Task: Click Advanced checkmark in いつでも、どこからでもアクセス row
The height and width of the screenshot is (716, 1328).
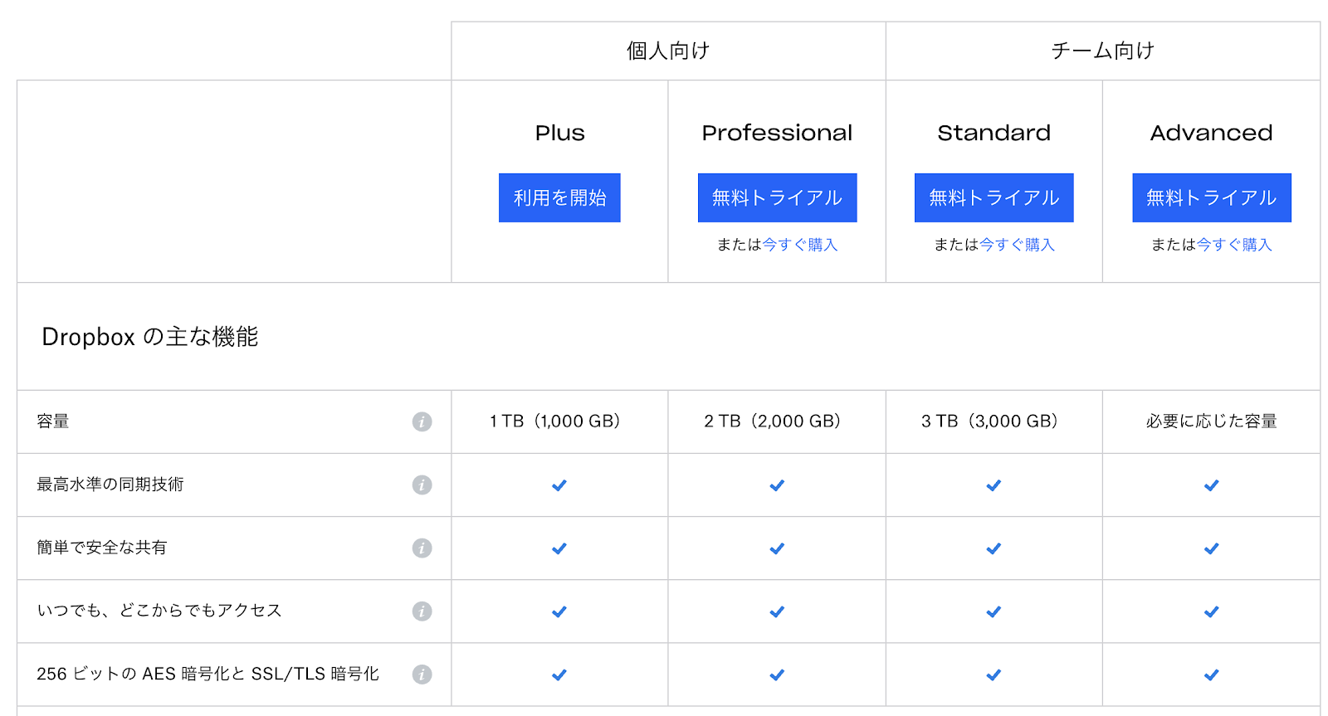Action: [x=1212, y=611]
